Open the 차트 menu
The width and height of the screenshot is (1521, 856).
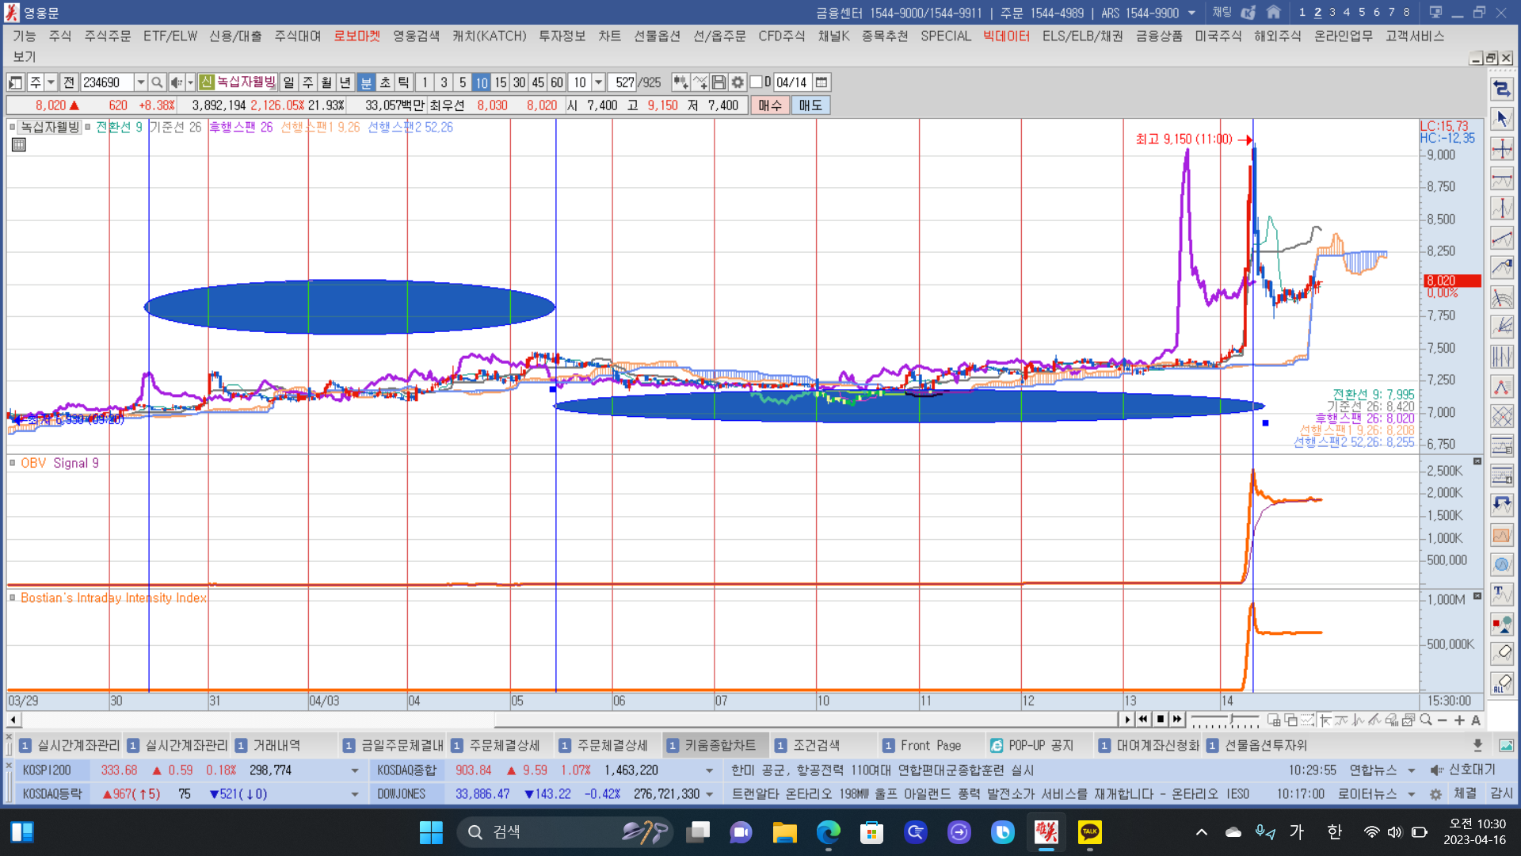tap(609, 36)
